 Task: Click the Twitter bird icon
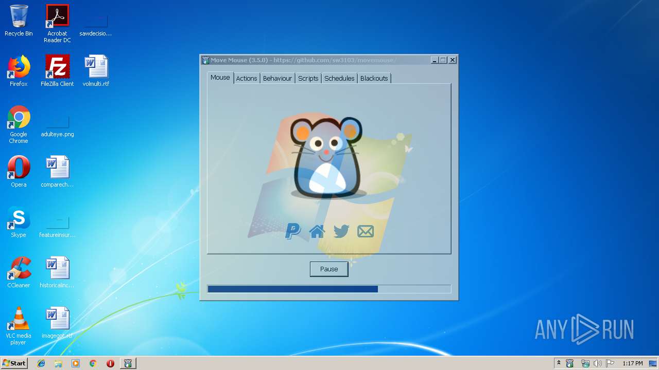click(341, 232)
